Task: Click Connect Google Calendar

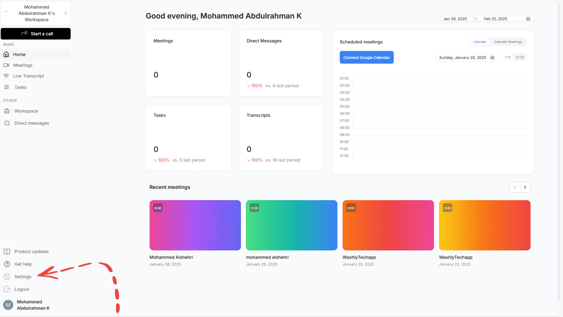Action: pyautogui.click(x=367, y=57)
